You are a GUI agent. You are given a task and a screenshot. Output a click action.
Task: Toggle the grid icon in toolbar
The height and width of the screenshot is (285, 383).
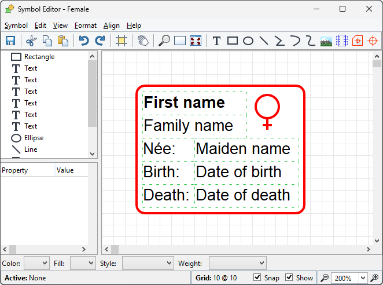[x=121, y=41]
